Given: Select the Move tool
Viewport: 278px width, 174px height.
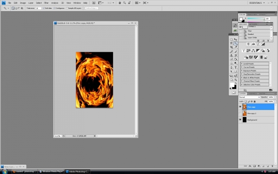Looking at the screenshot, I should [x=236, y=39].
